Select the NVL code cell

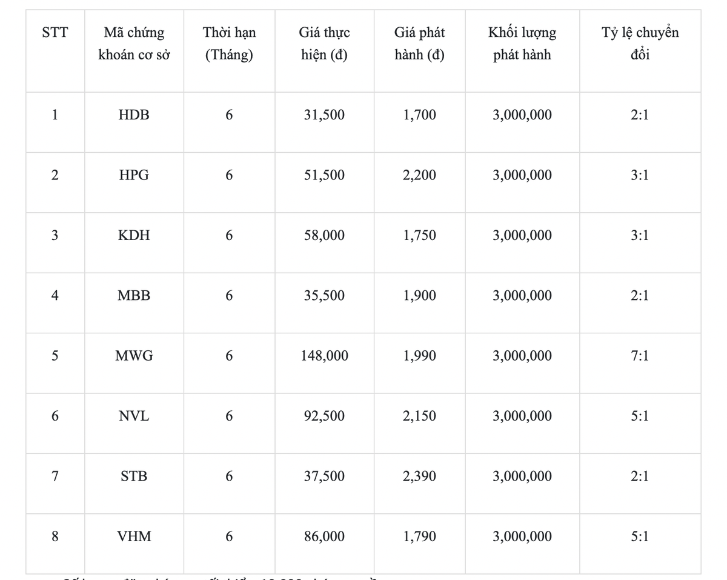pyautogui.click(x=134, y=416)
